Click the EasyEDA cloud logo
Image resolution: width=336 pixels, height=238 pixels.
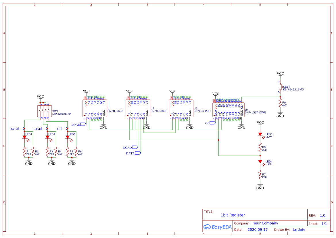click(x=208, y=227)
